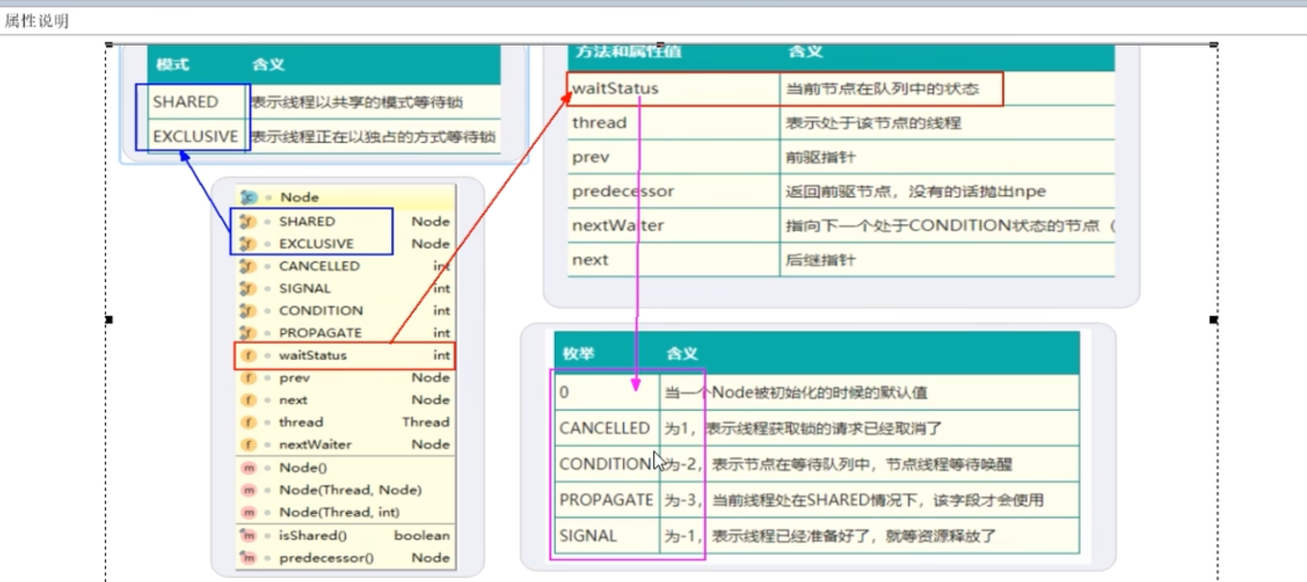Select nextWaiter Node row in structure list
This screenshot has width=1307, height=582.
[x=346, y=445]
